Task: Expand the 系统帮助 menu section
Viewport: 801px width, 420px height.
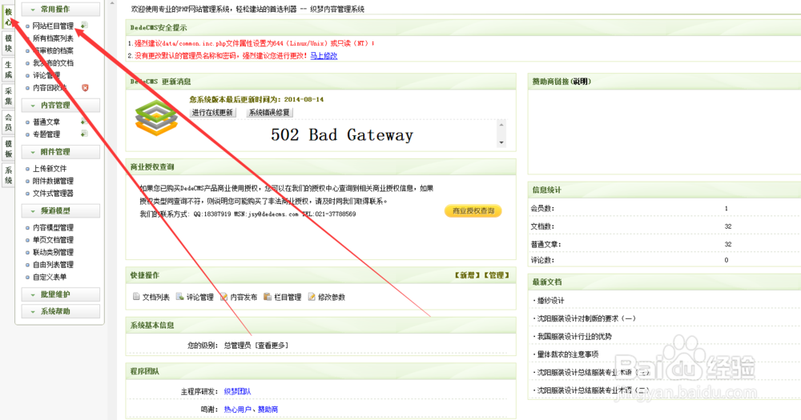Action: point(61,311)
